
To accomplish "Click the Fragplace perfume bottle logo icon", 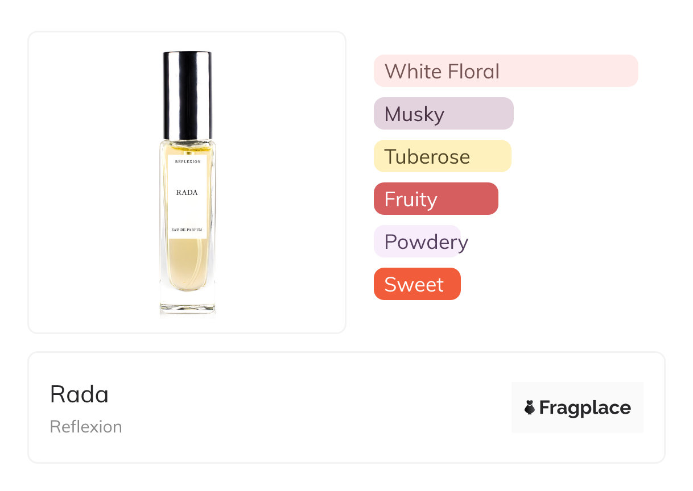I will [530, 407].
